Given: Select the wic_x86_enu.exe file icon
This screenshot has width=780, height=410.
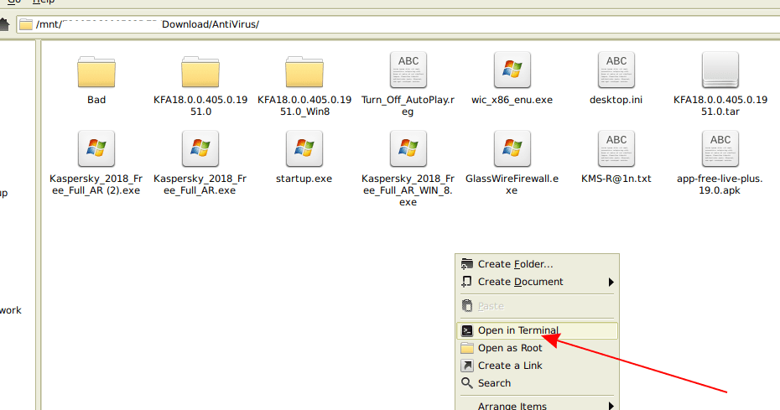Looking at the screenshot, I should click(x=512, y=70).
